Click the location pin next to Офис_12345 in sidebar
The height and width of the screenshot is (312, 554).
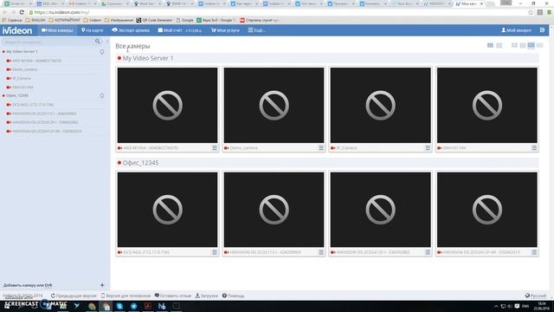[x=102, y=96]
